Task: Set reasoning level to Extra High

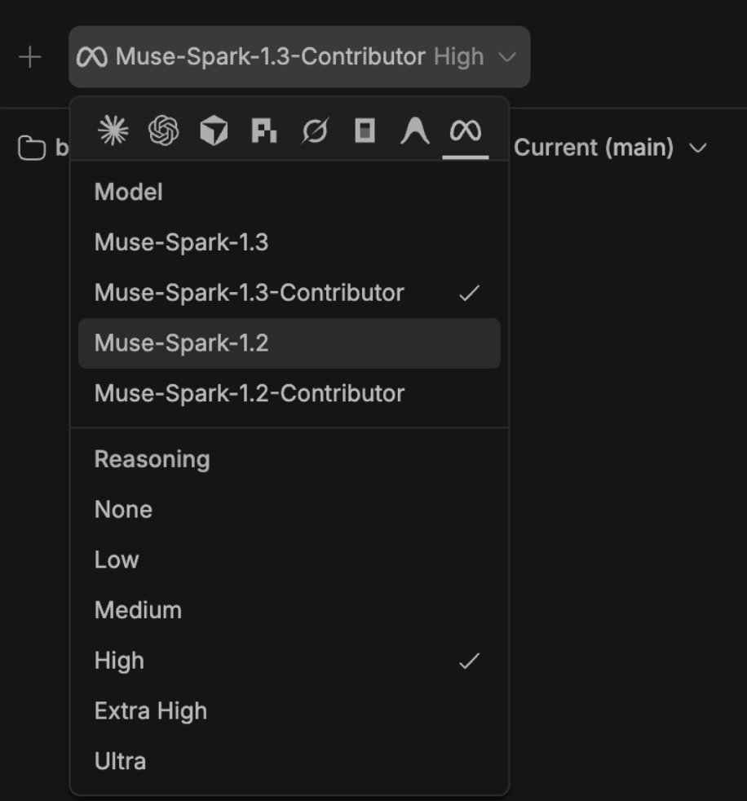Action: pyautogui.click(x=289, y=711)
